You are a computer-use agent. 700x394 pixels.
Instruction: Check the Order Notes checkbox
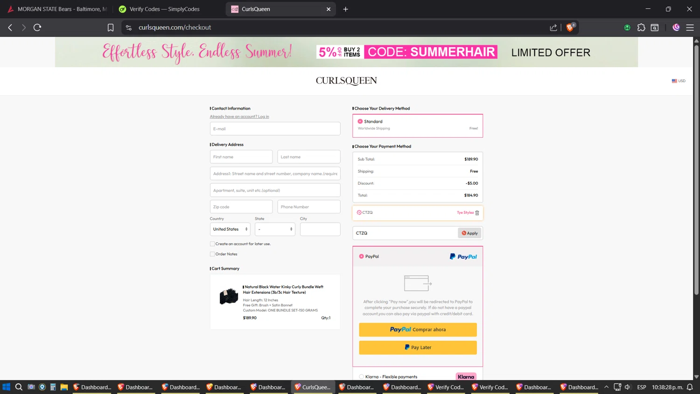click(x=212, y=254)
